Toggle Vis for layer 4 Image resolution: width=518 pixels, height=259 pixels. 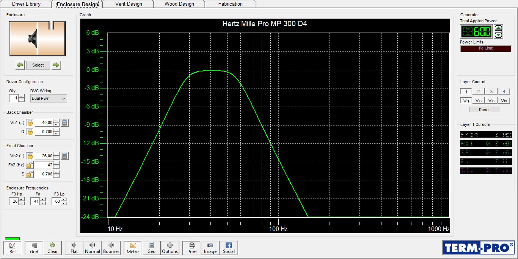pos(504,101)
